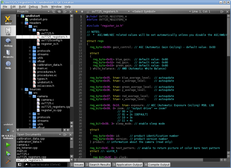The width and height of the screenshot is (231, 168).
Task: Open xs1access.h in project tree
Action: tap(46, 86)
